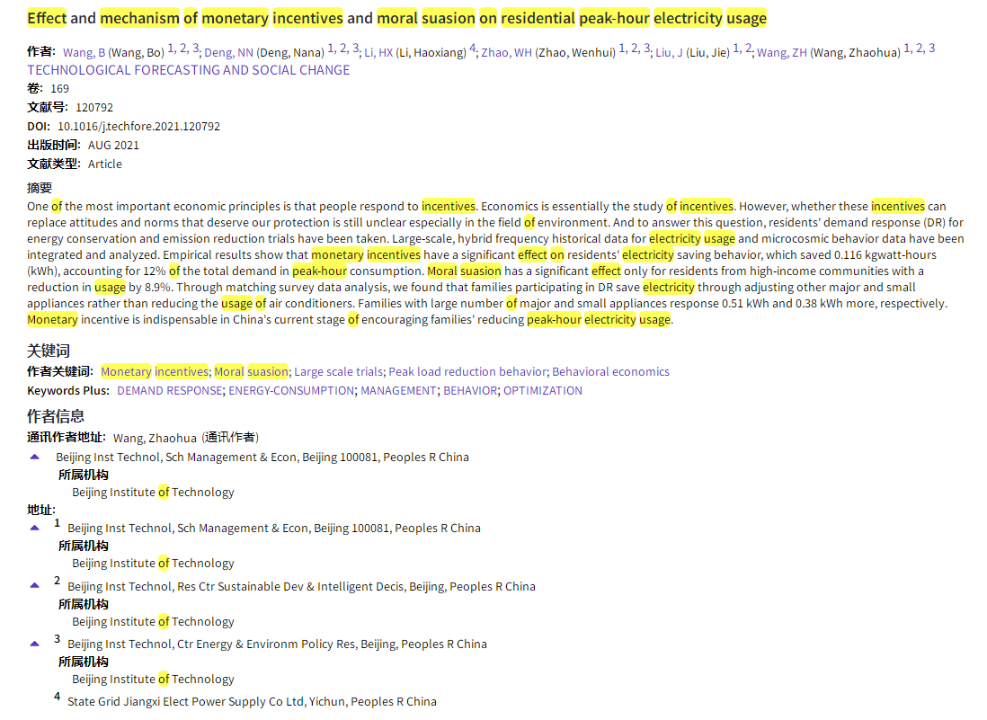Open ENERGY-CONSUMPTION Keywords Plus link

pyautogui.click(x=291, y=391)
